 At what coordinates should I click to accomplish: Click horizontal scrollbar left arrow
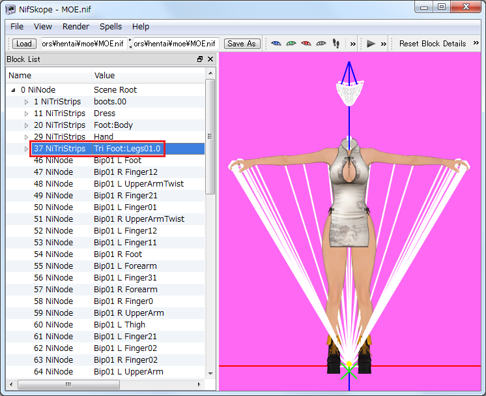click(11, 384)
